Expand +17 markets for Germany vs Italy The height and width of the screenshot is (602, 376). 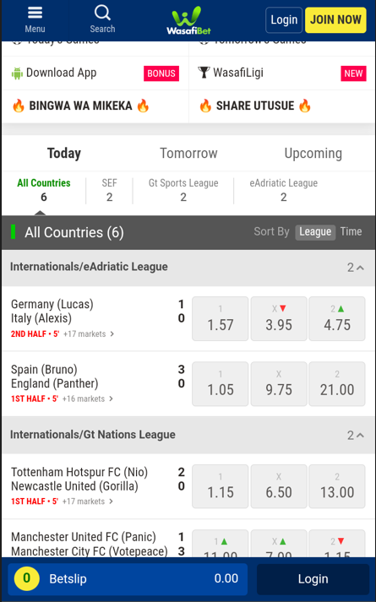click(89, 334)
